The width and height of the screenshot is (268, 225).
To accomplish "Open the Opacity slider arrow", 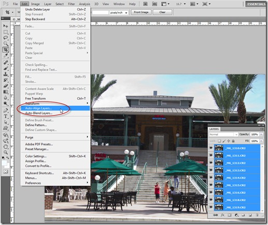I will (261, 134).
